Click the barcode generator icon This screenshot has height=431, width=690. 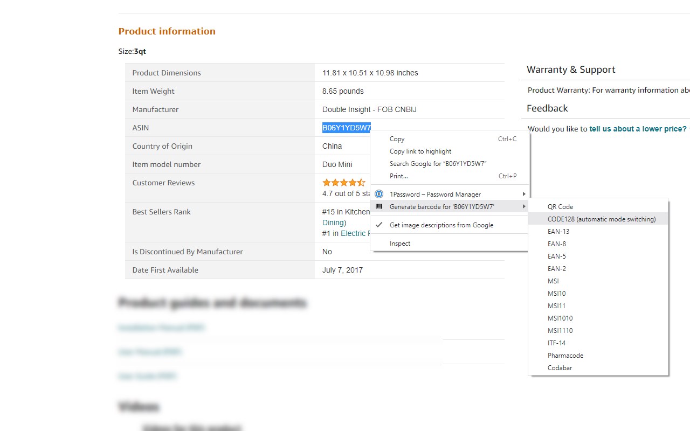pos(379,206)
